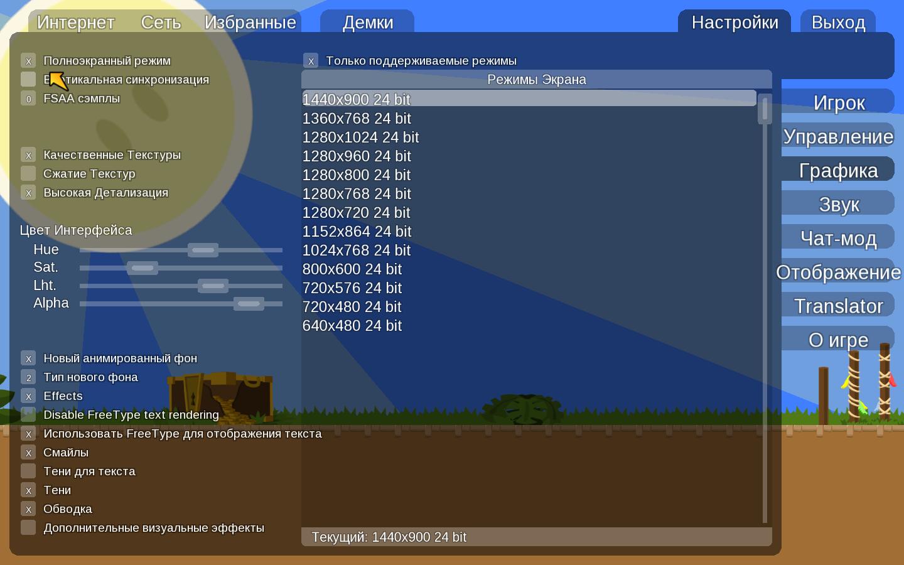The height and width of the screenshot is (565, 904).
Task: Select 640x480 24 bit screen mode
Action: pos(529,325)
